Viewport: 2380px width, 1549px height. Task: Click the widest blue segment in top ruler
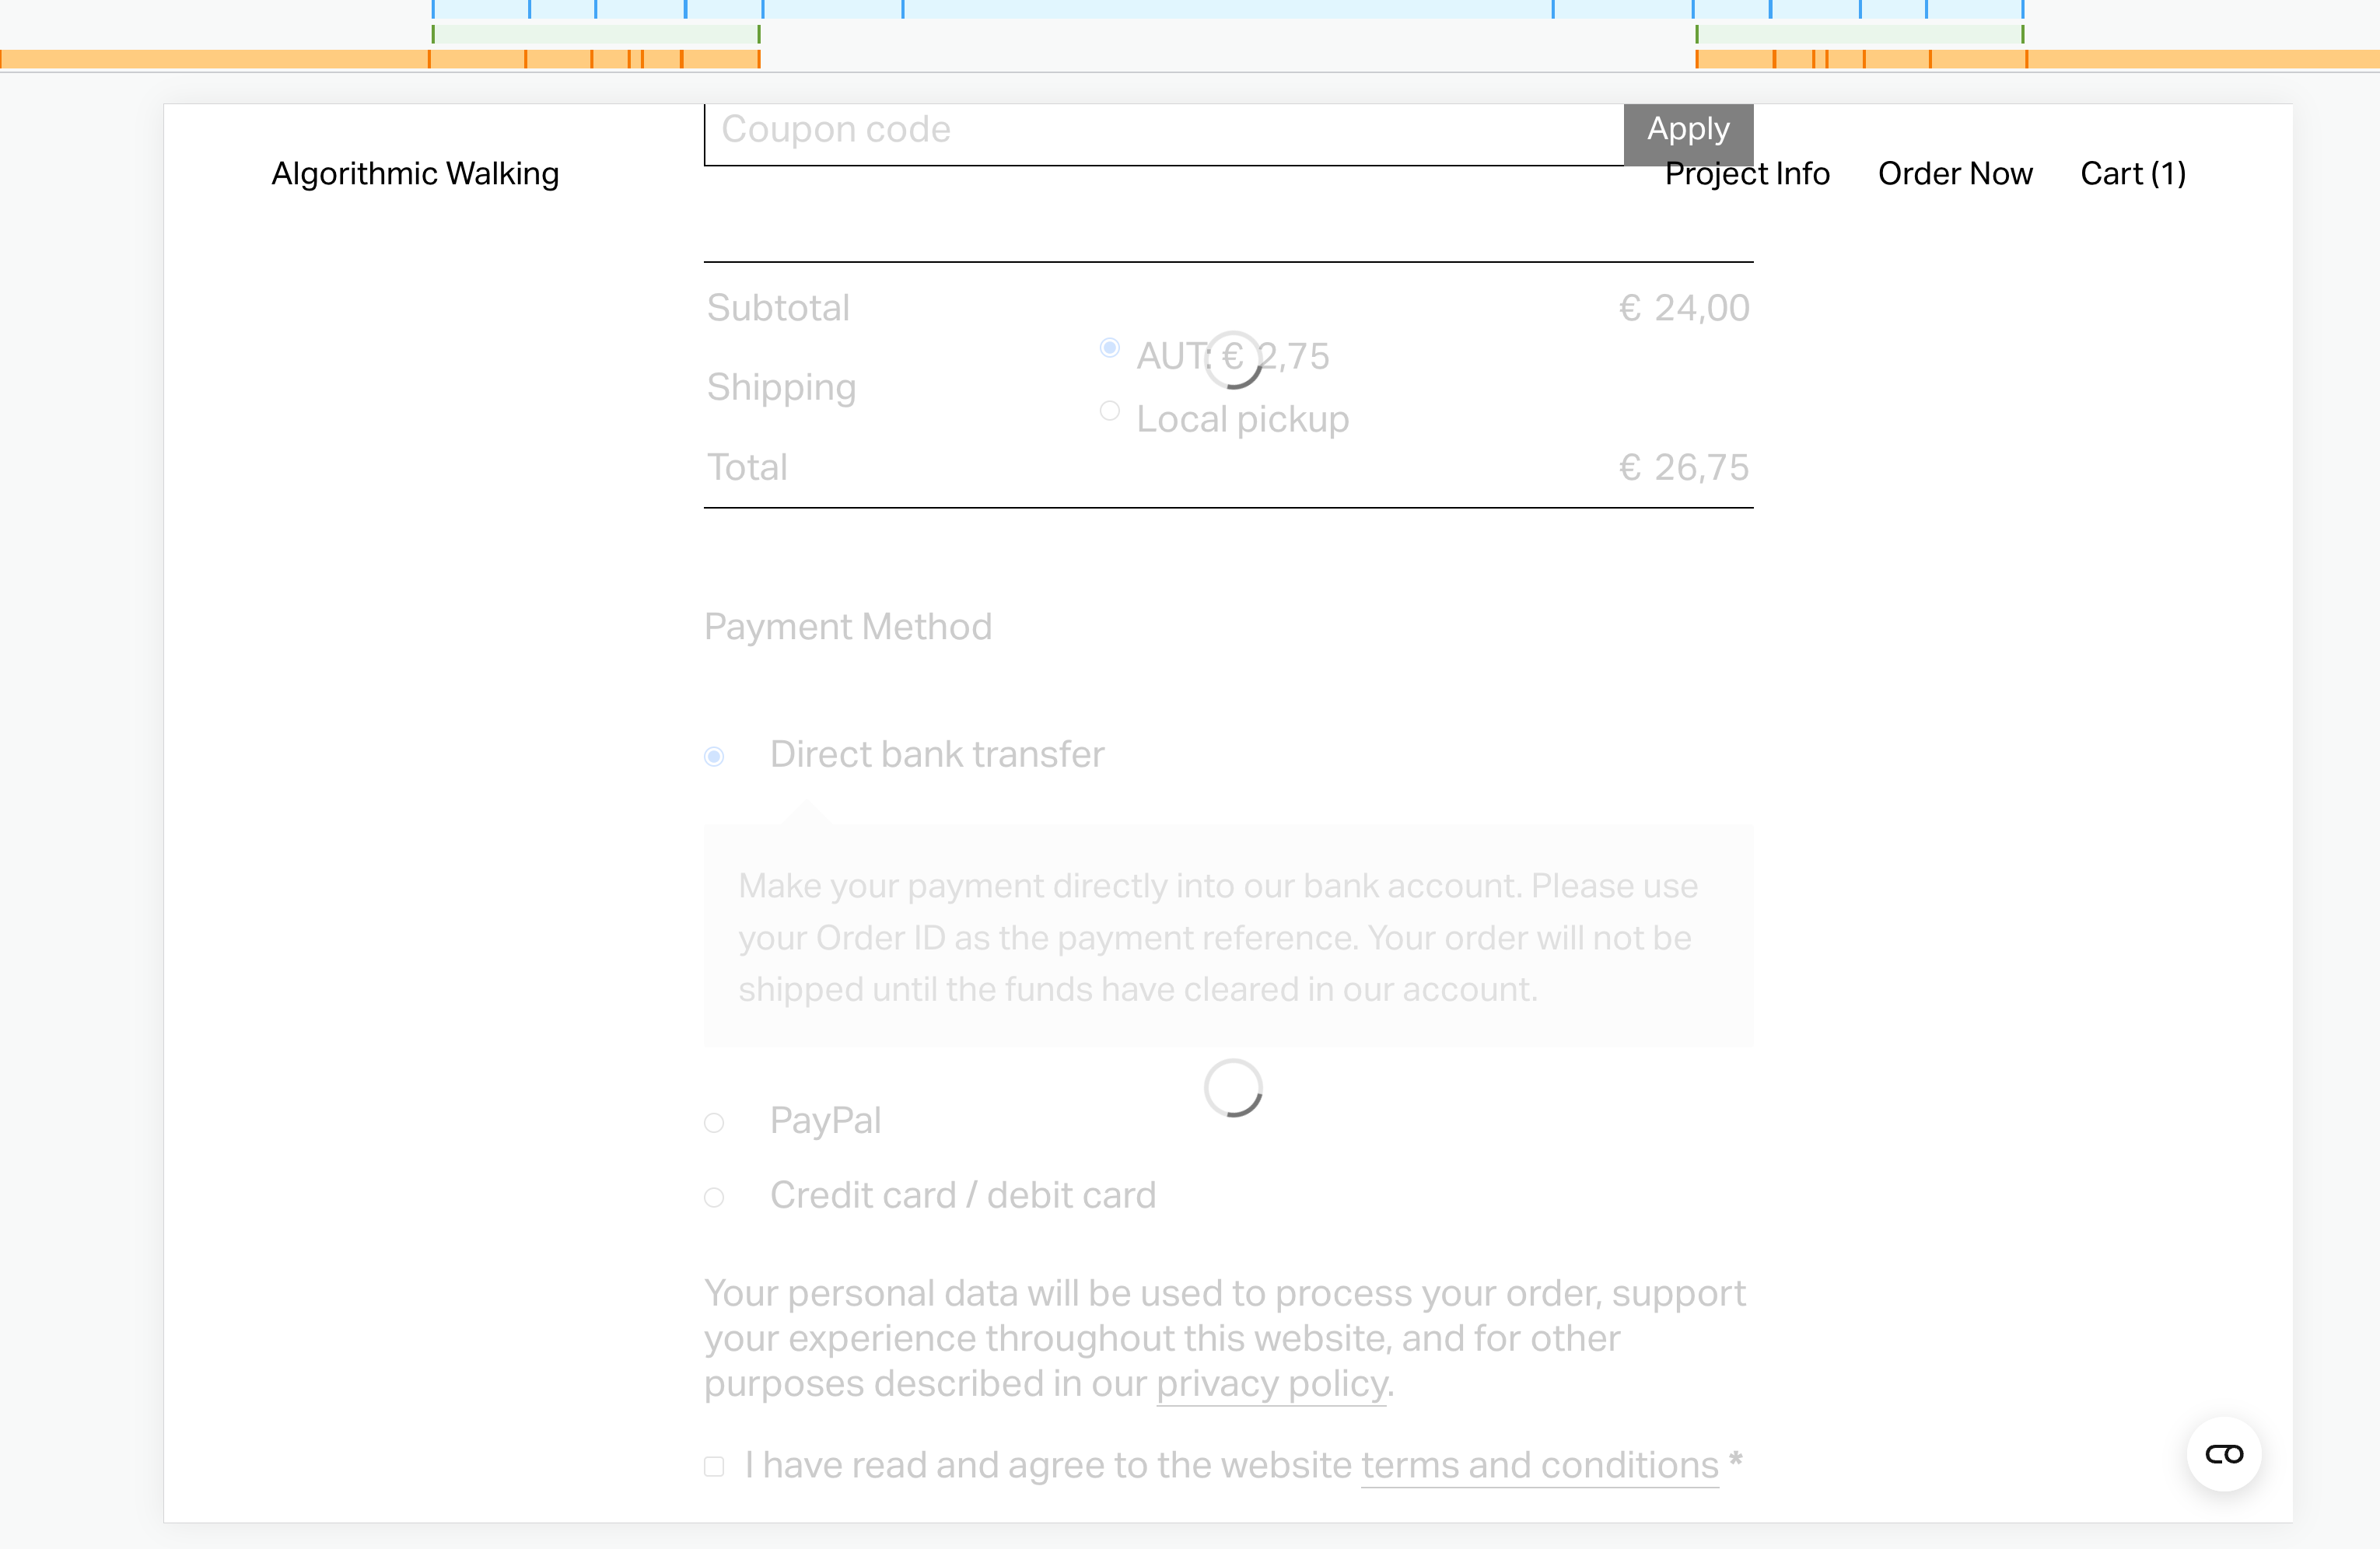click(1227, 8)
